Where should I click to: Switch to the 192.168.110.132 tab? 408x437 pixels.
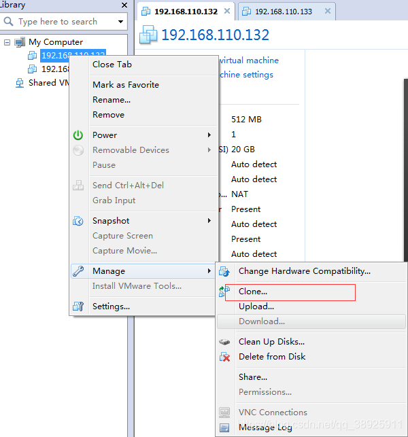pos(186,12)
